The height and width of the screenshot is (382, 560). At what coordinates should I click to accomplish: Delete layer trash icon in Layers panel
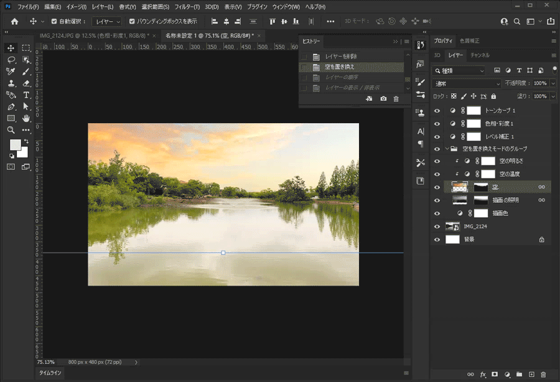coord(544,374)
